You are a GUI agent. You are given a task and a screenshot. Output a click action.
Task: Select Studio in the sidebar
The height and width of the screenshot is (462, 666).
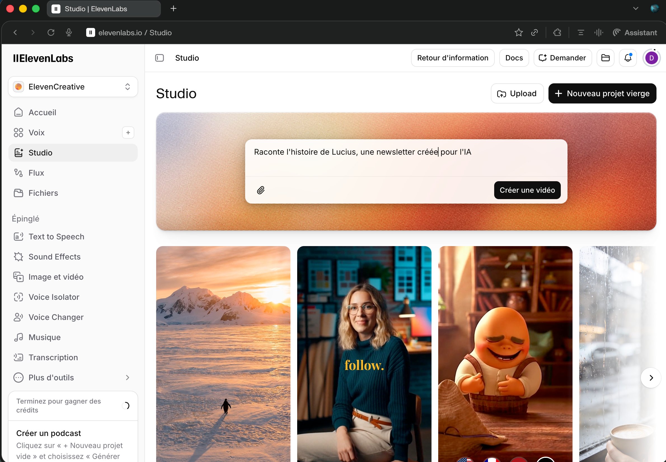(73, 152)
